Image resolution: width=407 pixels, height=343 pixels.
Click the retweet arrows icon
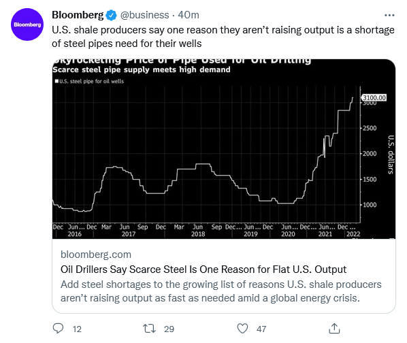coord(150,329)
